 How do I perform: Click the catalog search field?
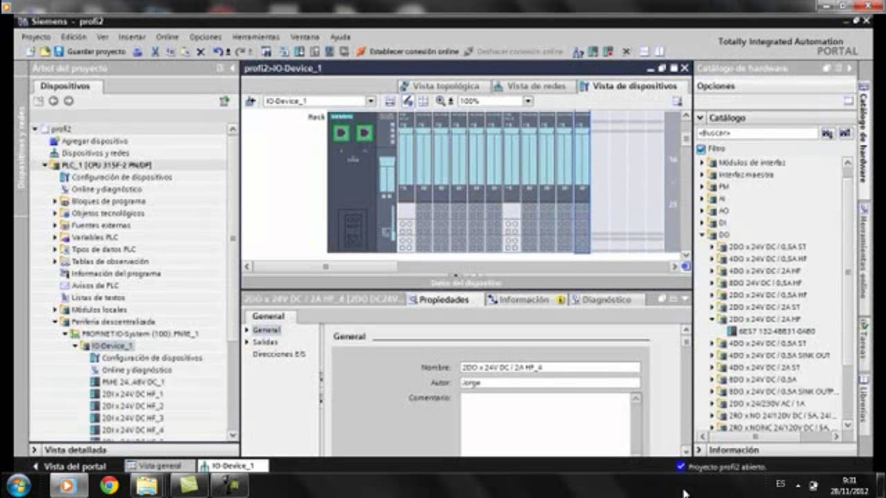coord(757,133)
